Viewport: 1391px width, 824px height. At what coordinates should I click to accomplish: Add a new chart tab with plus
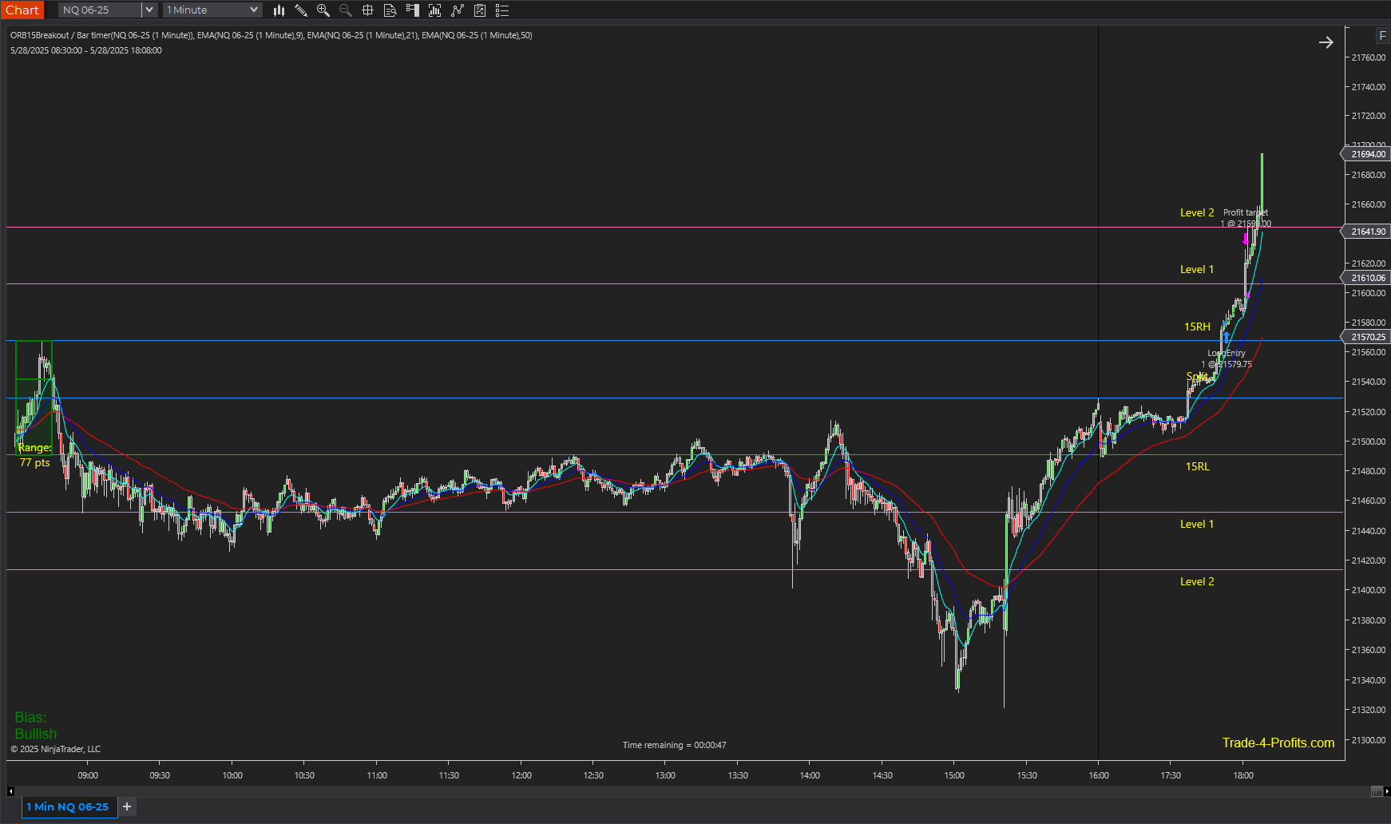[127, 806]
